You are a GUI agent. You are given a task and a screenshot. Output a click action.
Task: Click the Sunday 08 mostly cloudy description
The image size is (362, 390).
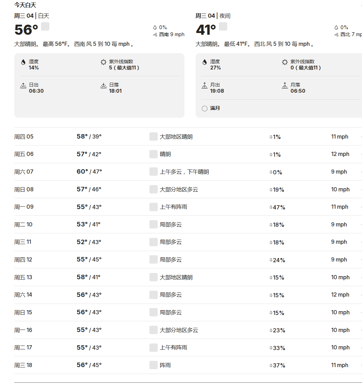179,190
